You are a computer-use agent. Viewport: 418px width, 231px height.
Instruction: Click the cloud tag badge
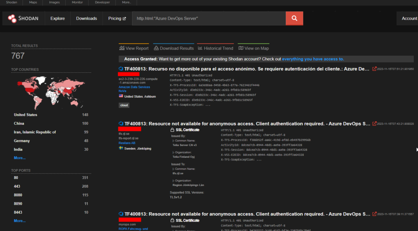click(x=124, y=105)
